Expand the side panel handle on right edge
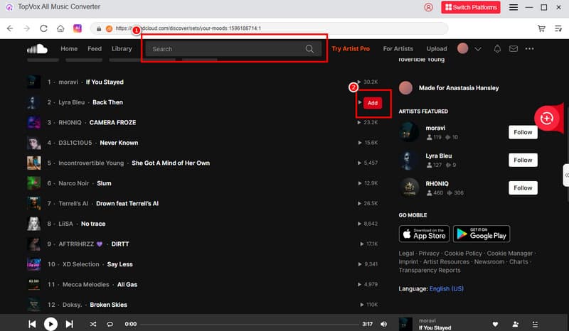This screenshot has width=569, height=331. [x=566, y=175]
